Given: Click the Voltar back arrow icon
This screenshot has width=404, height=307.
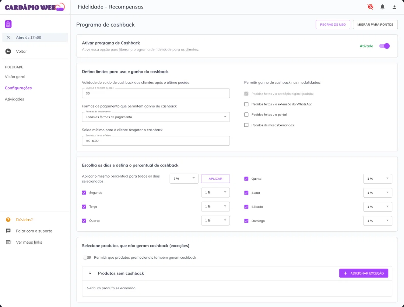Looking at the screenshot, I should point(8,51).
